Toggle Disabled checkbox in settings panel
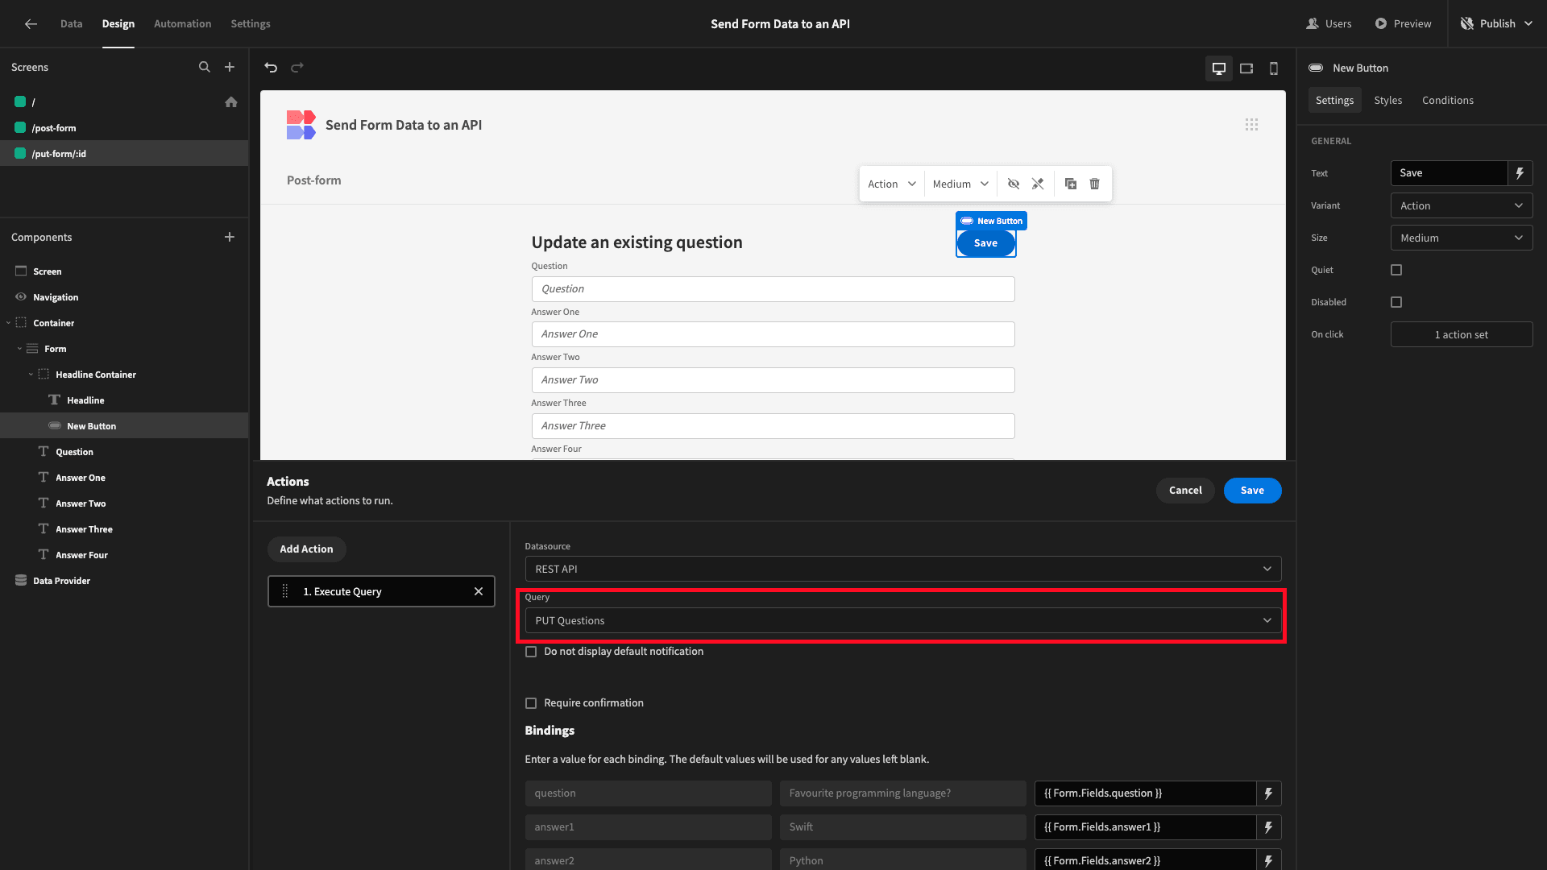 click(1396, 302)
